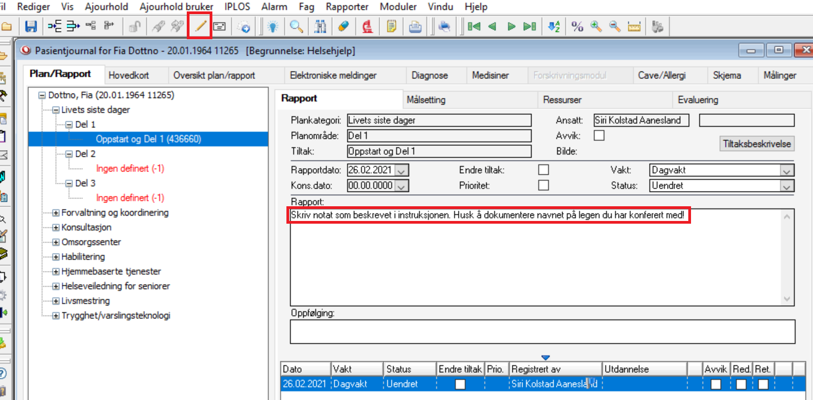This screenshot has width=813, height=400.
Task: Switch to the Hovedkort tab
Action: (x=129, y=76)
